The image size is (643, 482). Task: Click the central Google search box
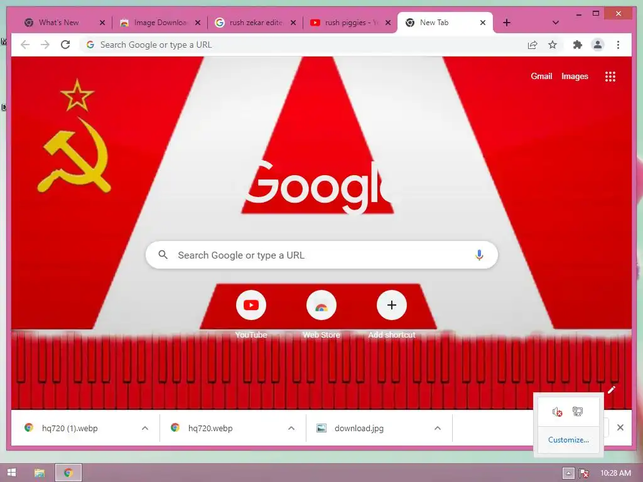(321, 255)
